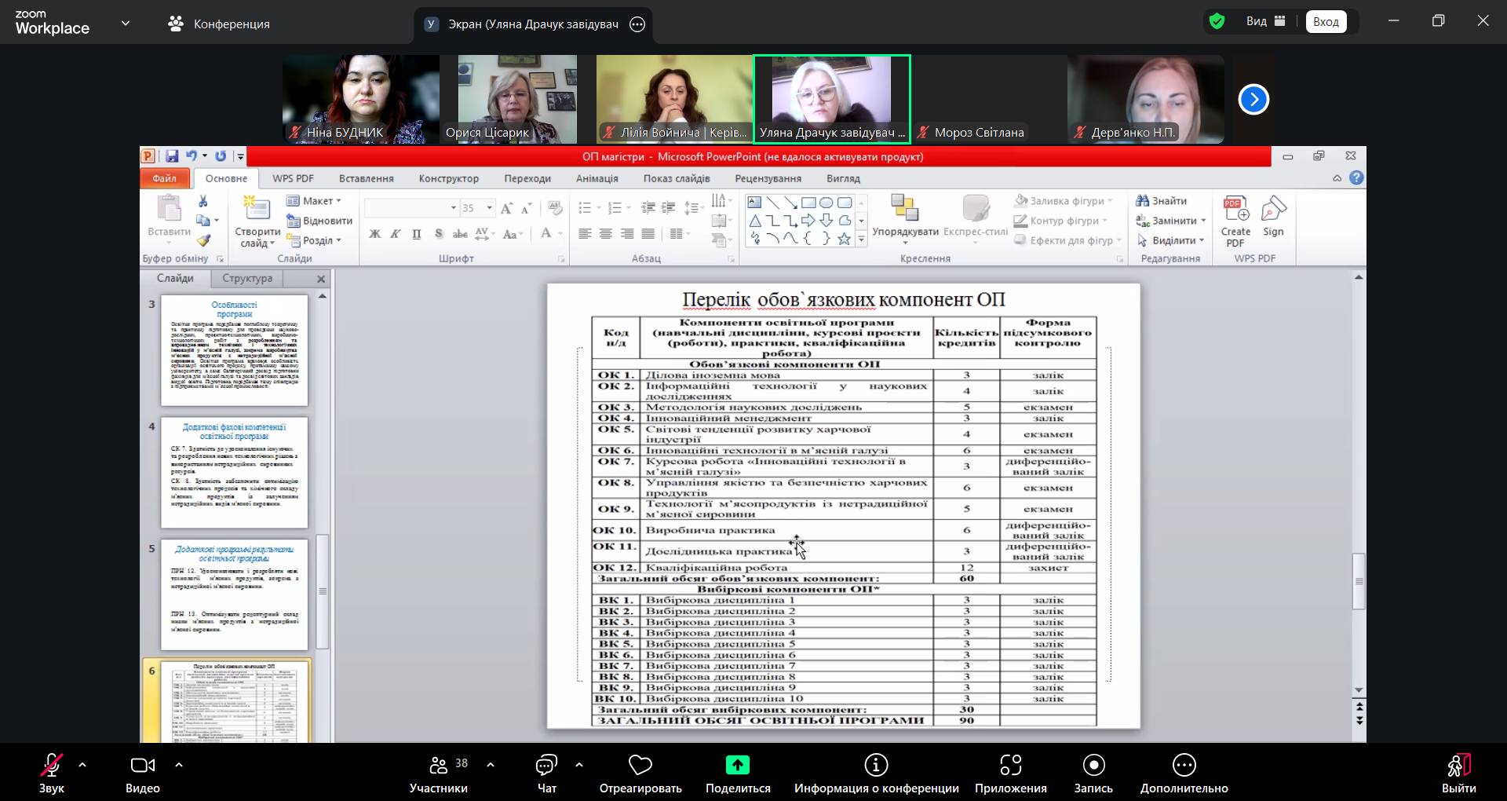Image resolution: width=1507 pixels, height=801 pixels.
Task: Click the Вход sign-in button
Action: [x=1326, y=21]
